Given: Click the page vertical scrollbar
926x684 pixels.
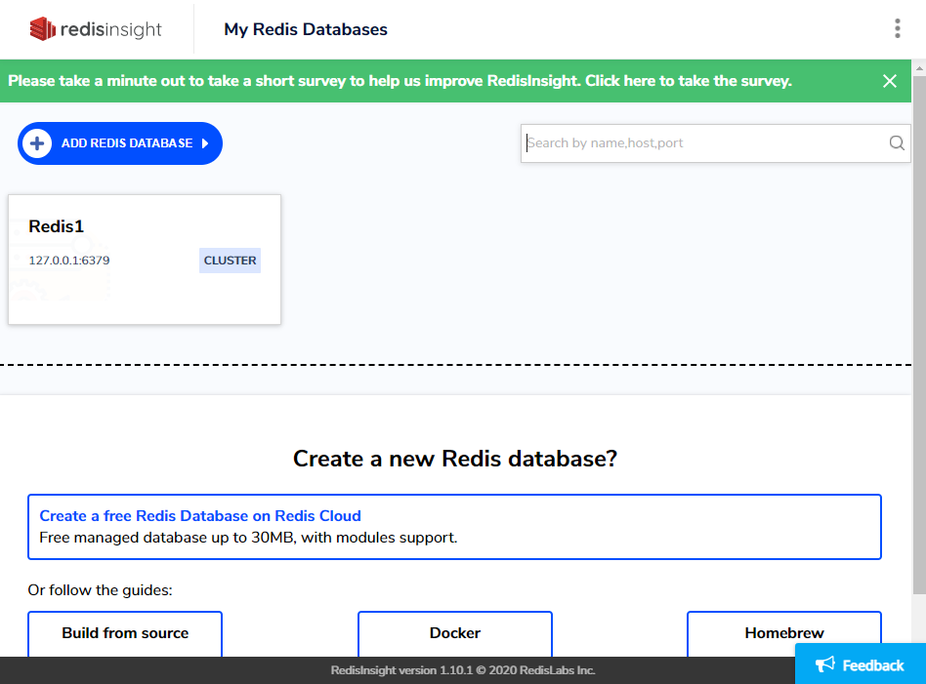Looking at the screenshot, I should click(919, 334).
